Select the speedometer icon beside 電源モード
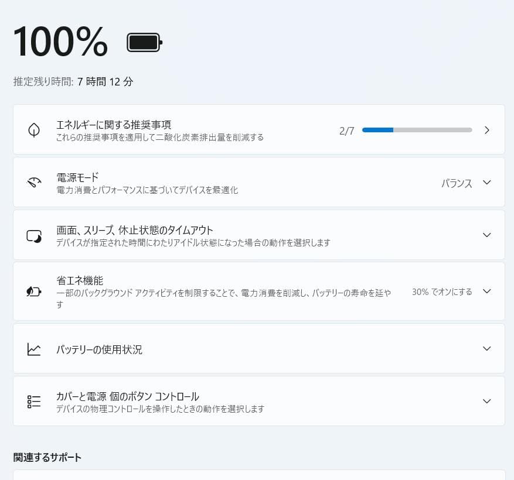 pos(34,182)
